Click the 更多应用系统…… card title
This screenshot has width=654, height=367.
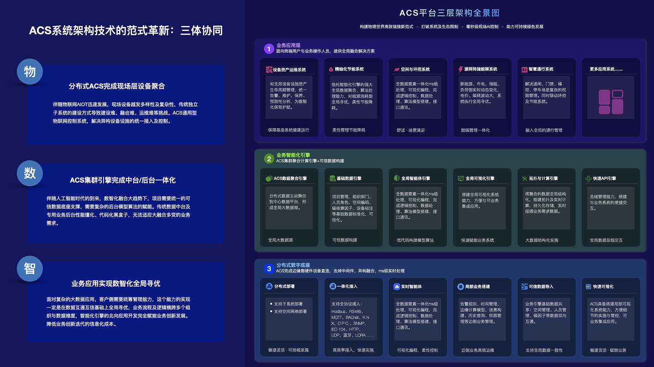coord(606,69)
